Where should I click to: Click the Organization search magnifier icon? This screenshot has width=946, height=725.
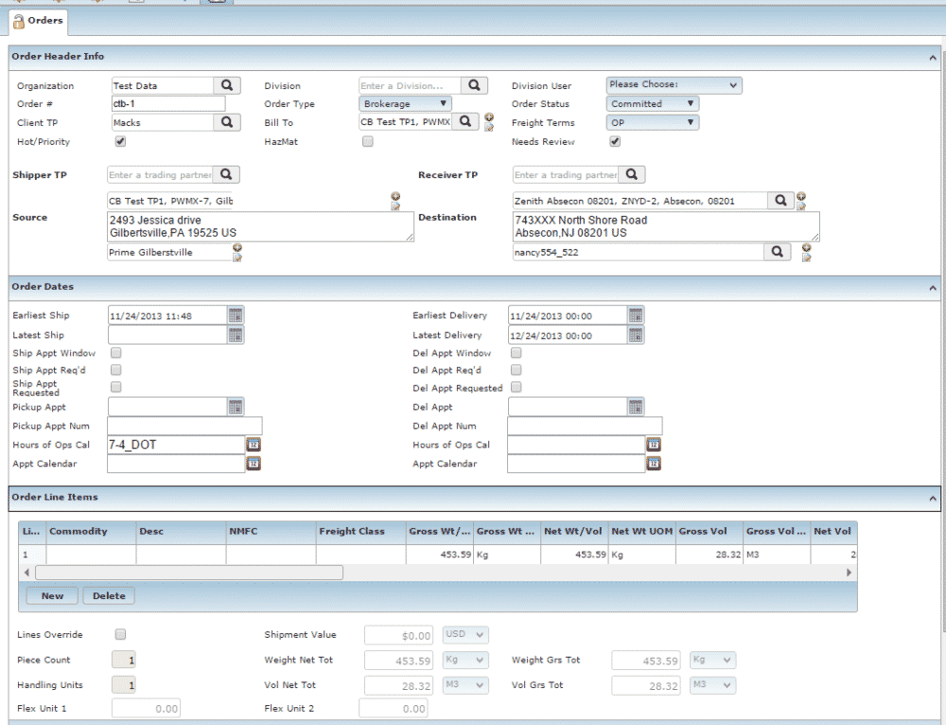pyautogui.click(x=227, y=85)
